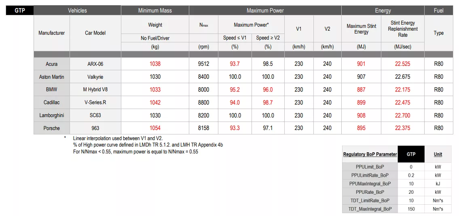The width and height of the screenshot is (461, 216).
Task: Select the TDT_MaxIntegral_BoP parameter label
Action: coord(370,209)
